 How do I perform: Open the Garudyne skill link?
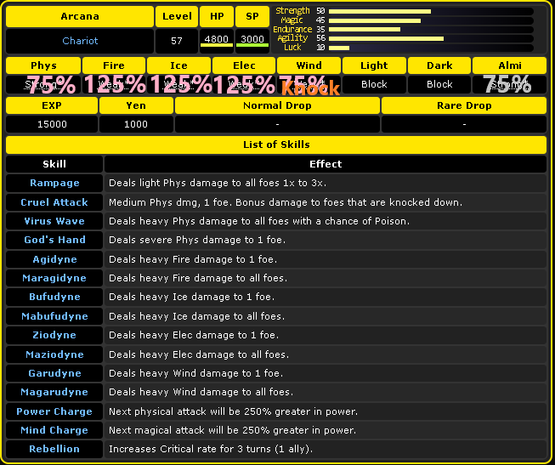point(54,373)
